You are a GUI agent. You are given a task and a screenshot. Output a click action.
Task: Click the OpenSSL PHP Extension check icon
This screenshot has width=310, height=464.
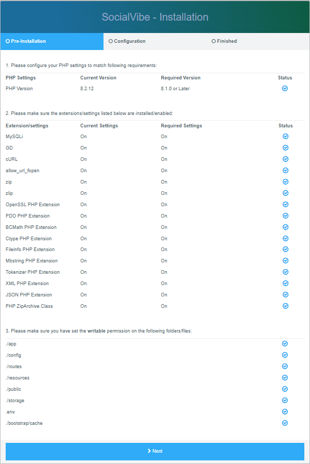285,205
